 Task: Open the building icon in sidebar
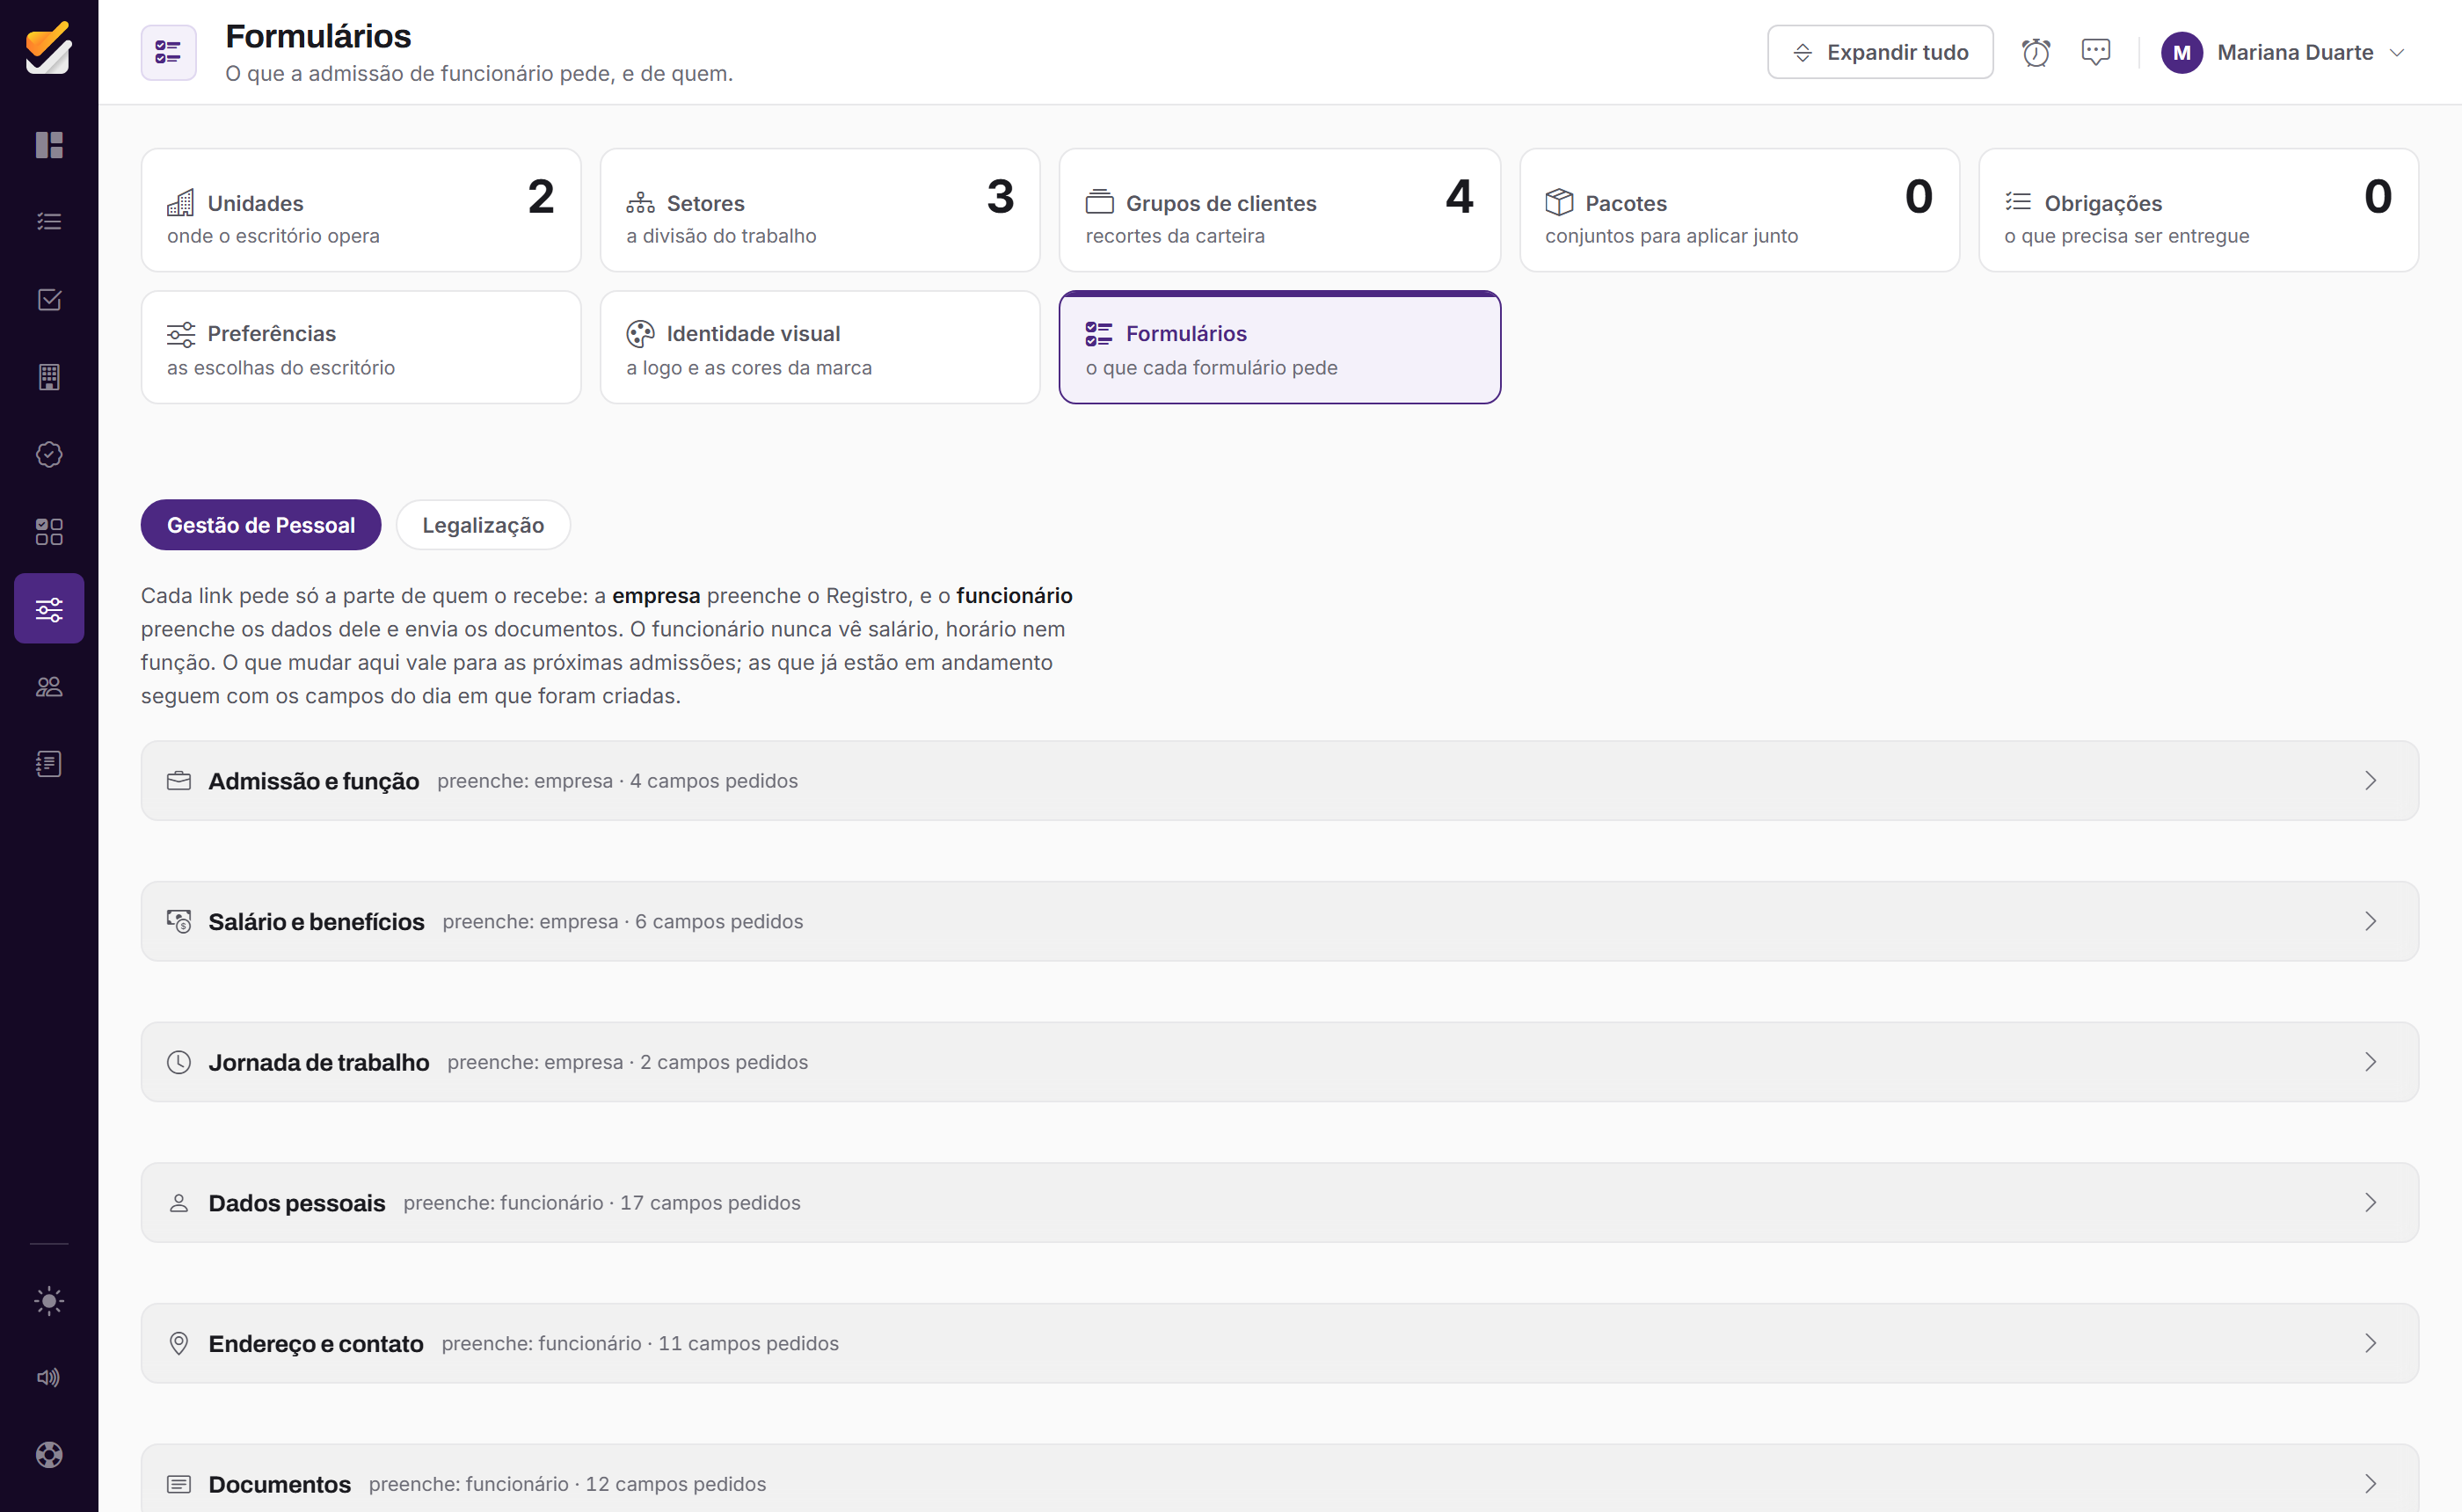(49, 377)
